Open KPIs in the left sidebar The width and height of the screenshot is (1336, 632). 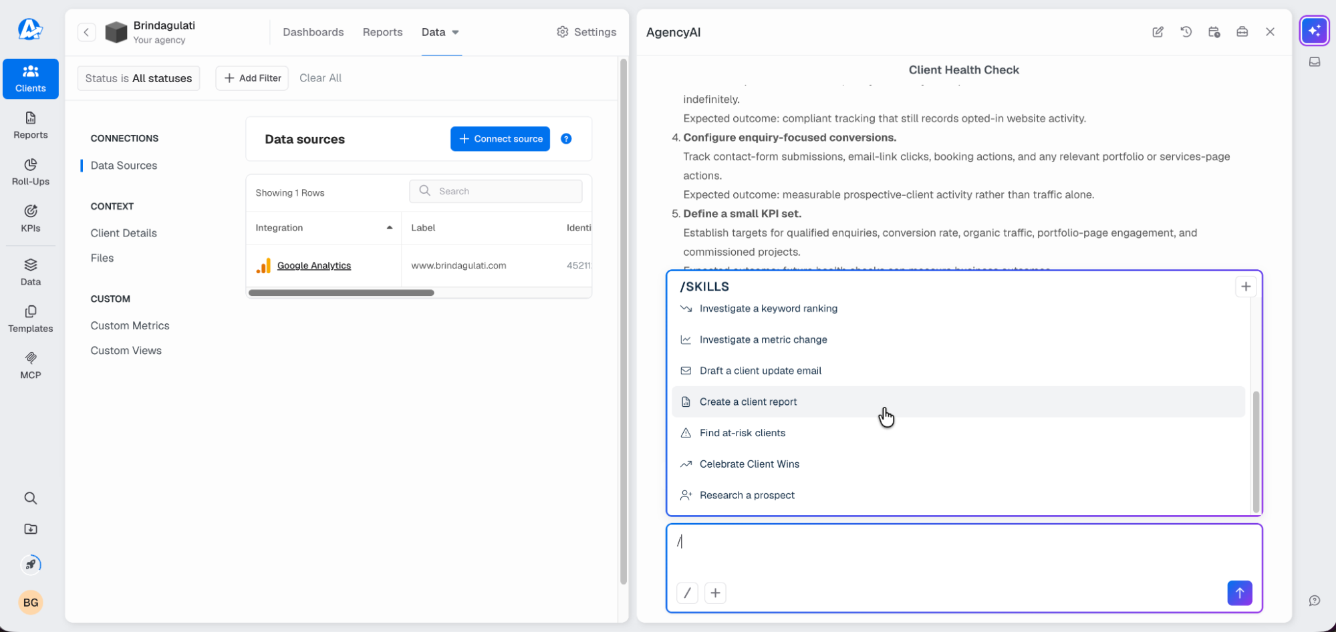(31, 219)
